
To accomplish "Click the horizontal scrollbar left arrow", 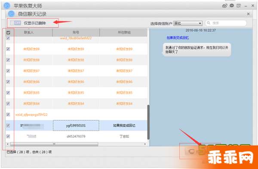I will (8, 144).
